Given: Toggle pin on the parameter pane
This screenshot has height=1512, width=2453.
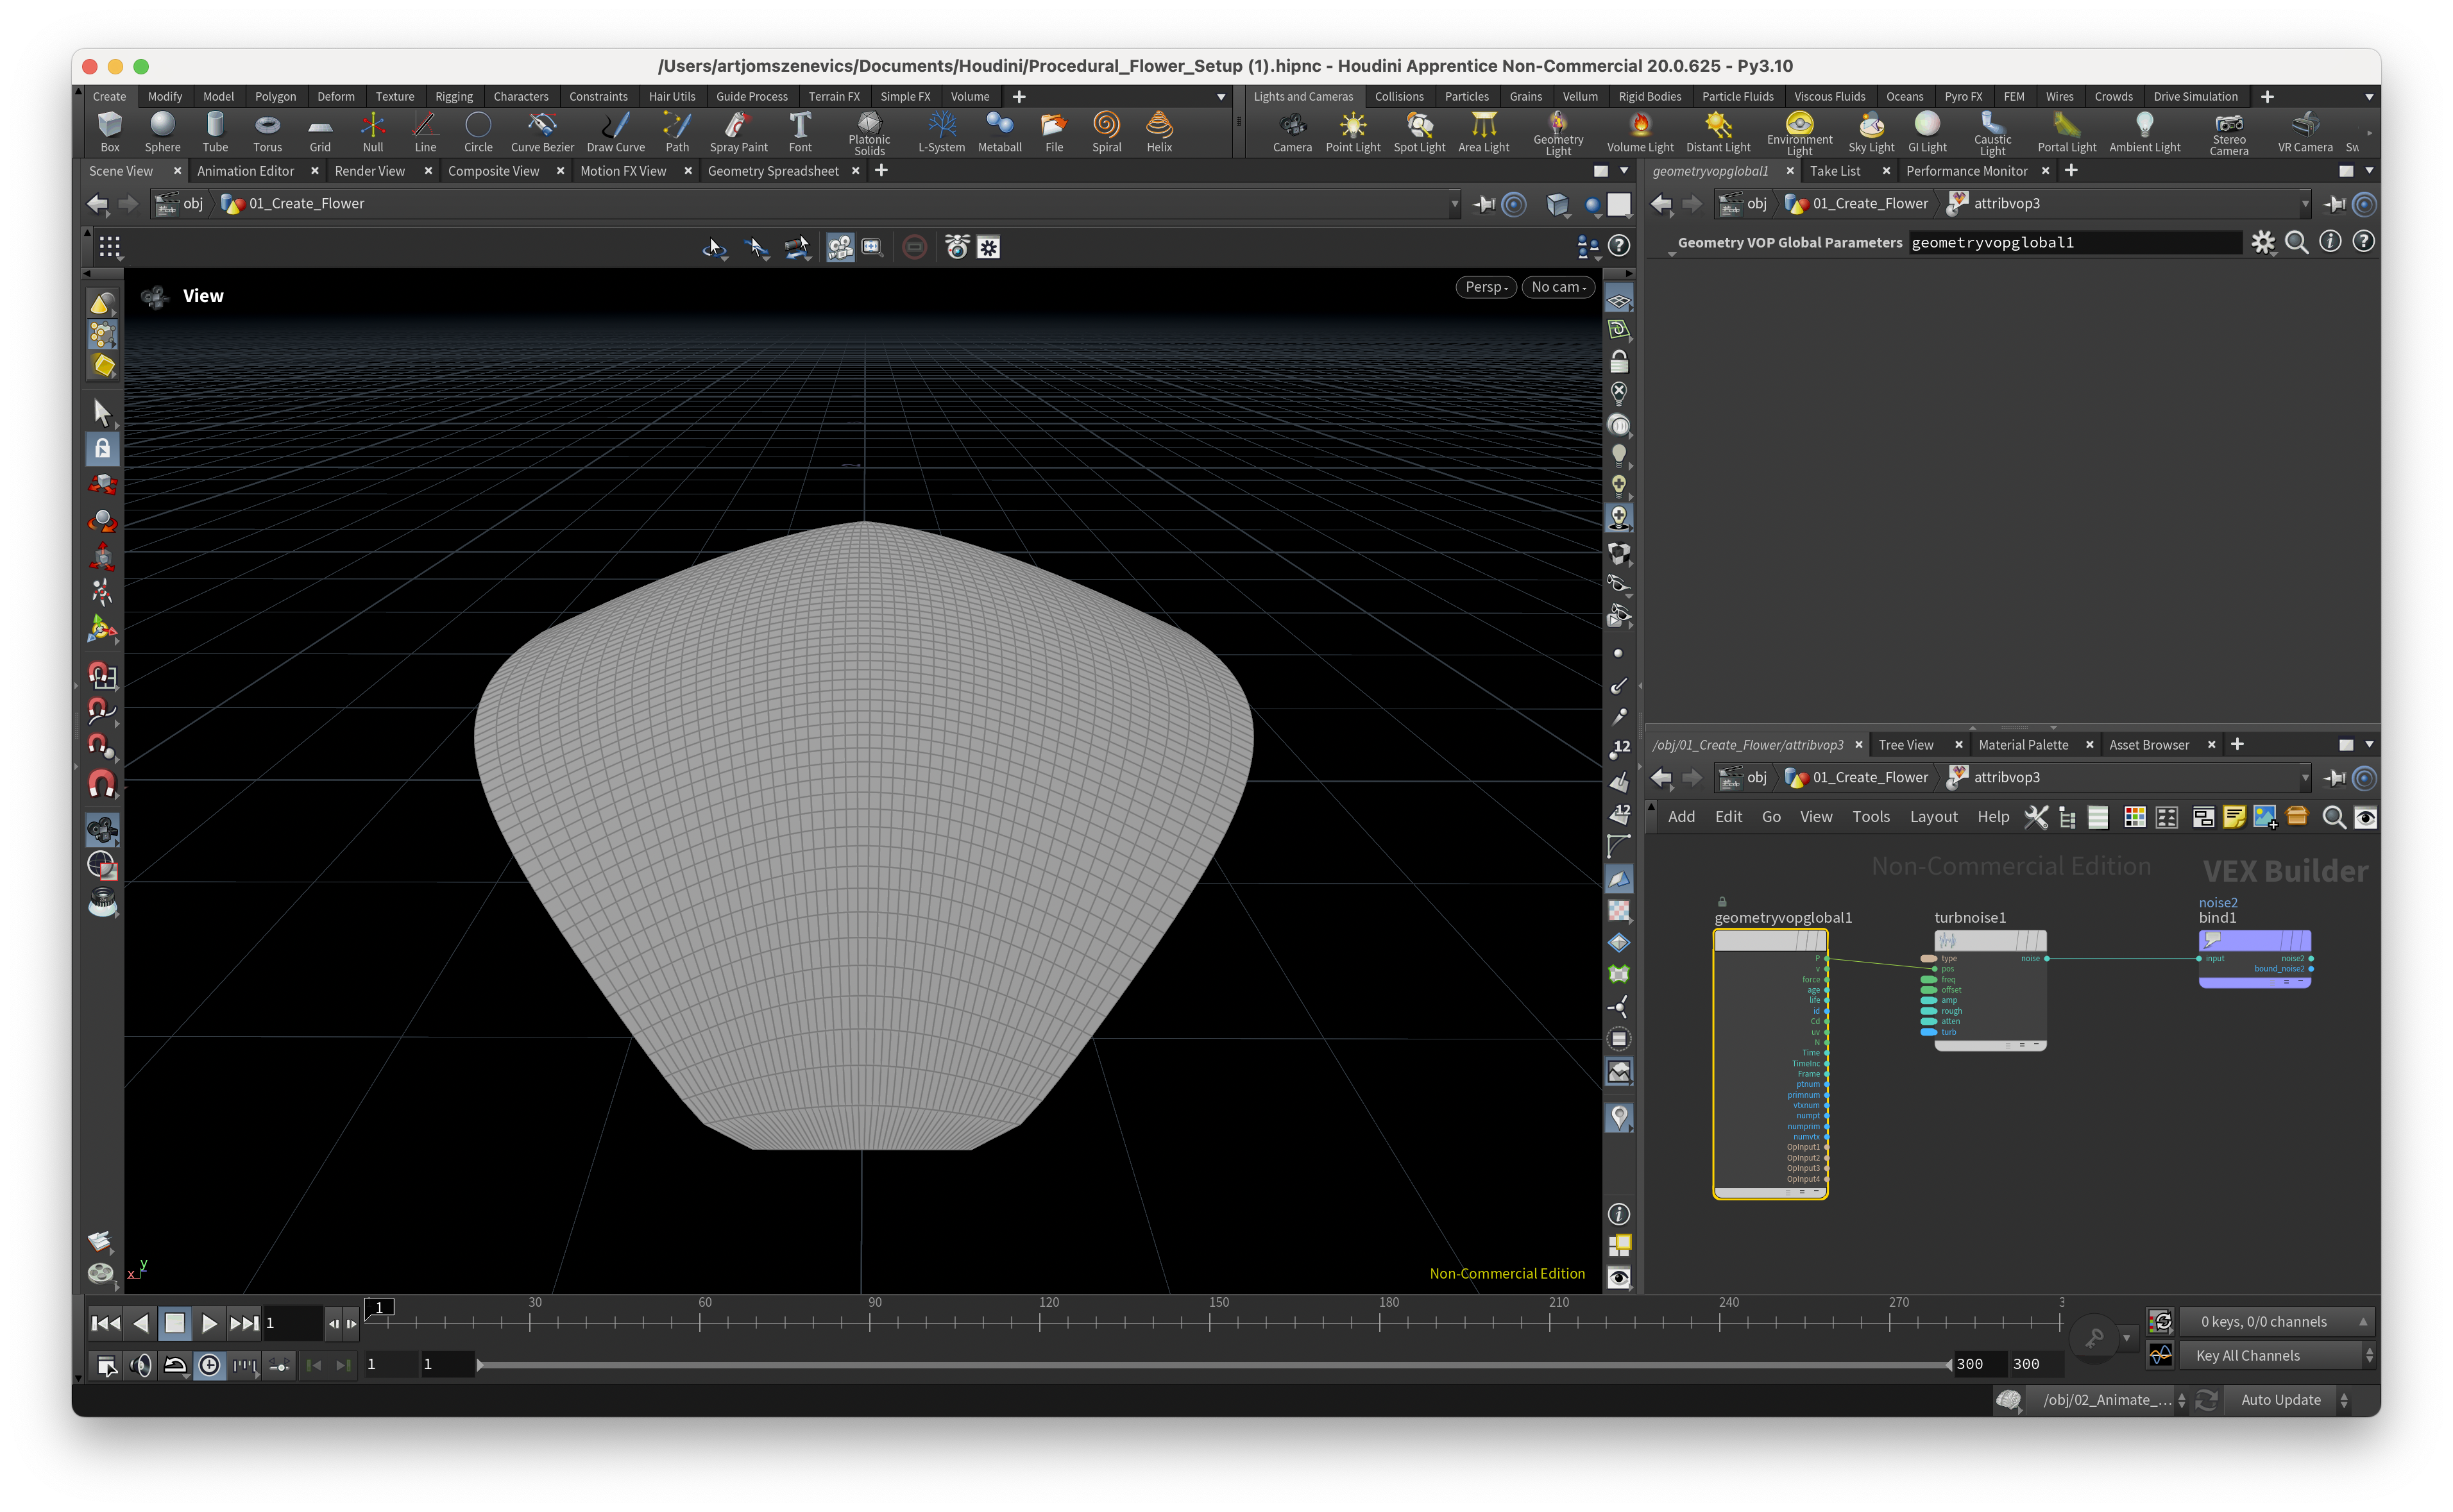Looking at the screenshot, I should tap(2334, 204).
